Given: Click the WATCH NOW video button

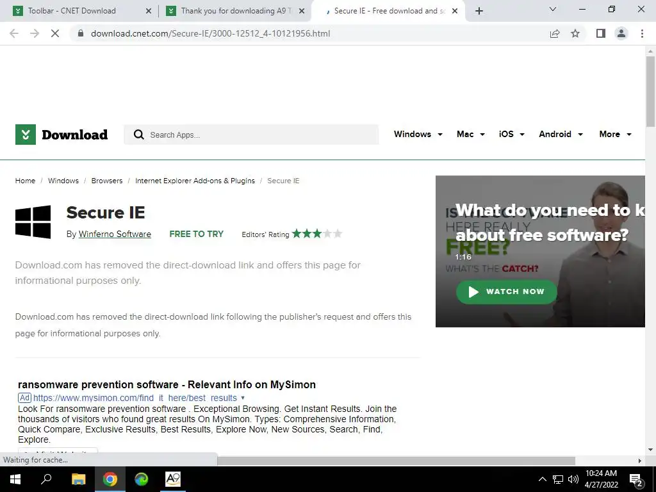Looking at the screenshot, I should click(x=506, y=291).
